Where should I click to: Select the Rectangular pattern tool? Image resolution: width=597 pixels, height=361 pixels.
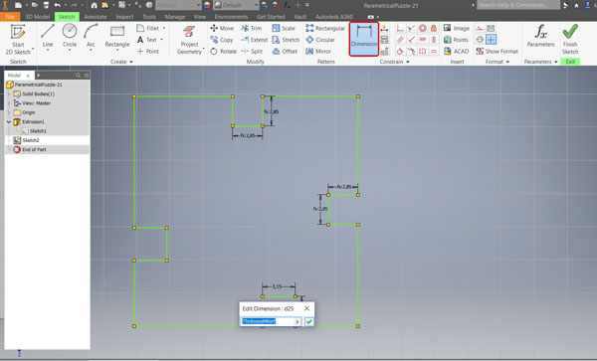tap(325, 28)
